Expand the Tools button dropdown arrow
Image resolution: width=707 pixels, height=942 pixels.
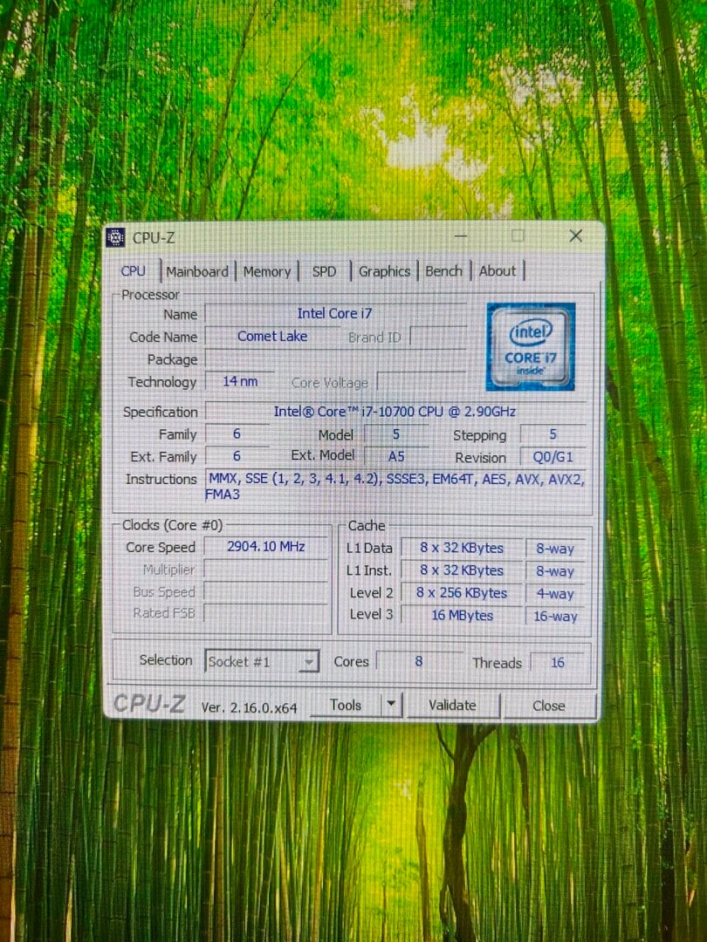point(391,704)
